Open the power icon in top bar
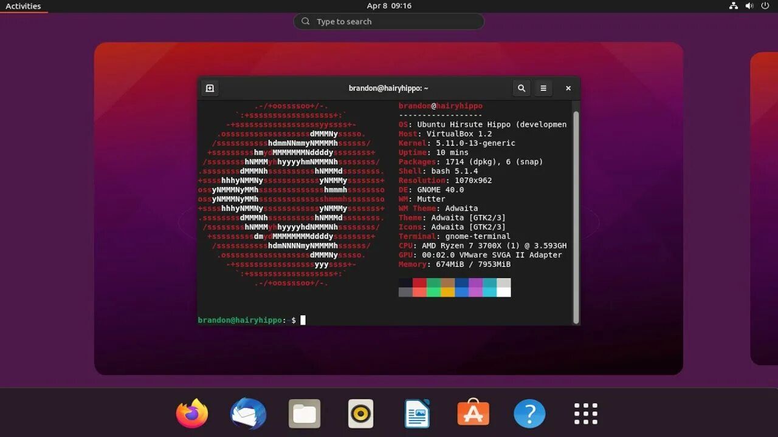 point(765,6)
